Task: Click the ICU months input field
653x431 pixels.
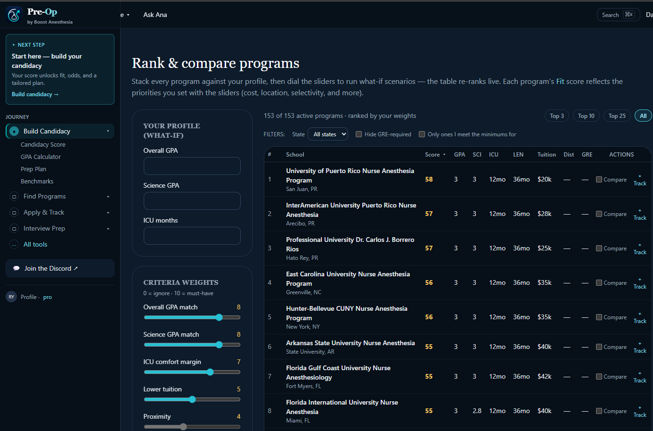Action: (192, 236)
